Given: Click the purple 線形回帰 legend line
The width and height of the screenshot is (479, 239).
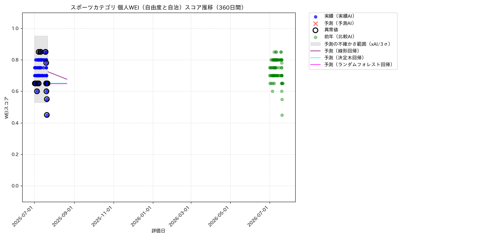Looking at the screenshot, I should 315,51.
